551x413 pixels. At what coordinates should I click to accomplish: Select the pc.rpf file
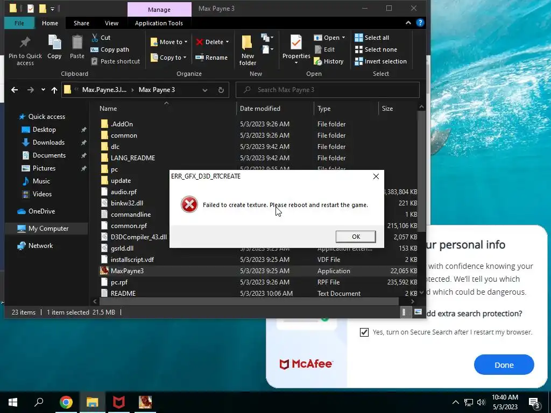[258, 282]
